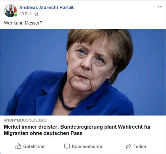
Task: Open the post via the "19 Std." timestamp
Action: 25,14
